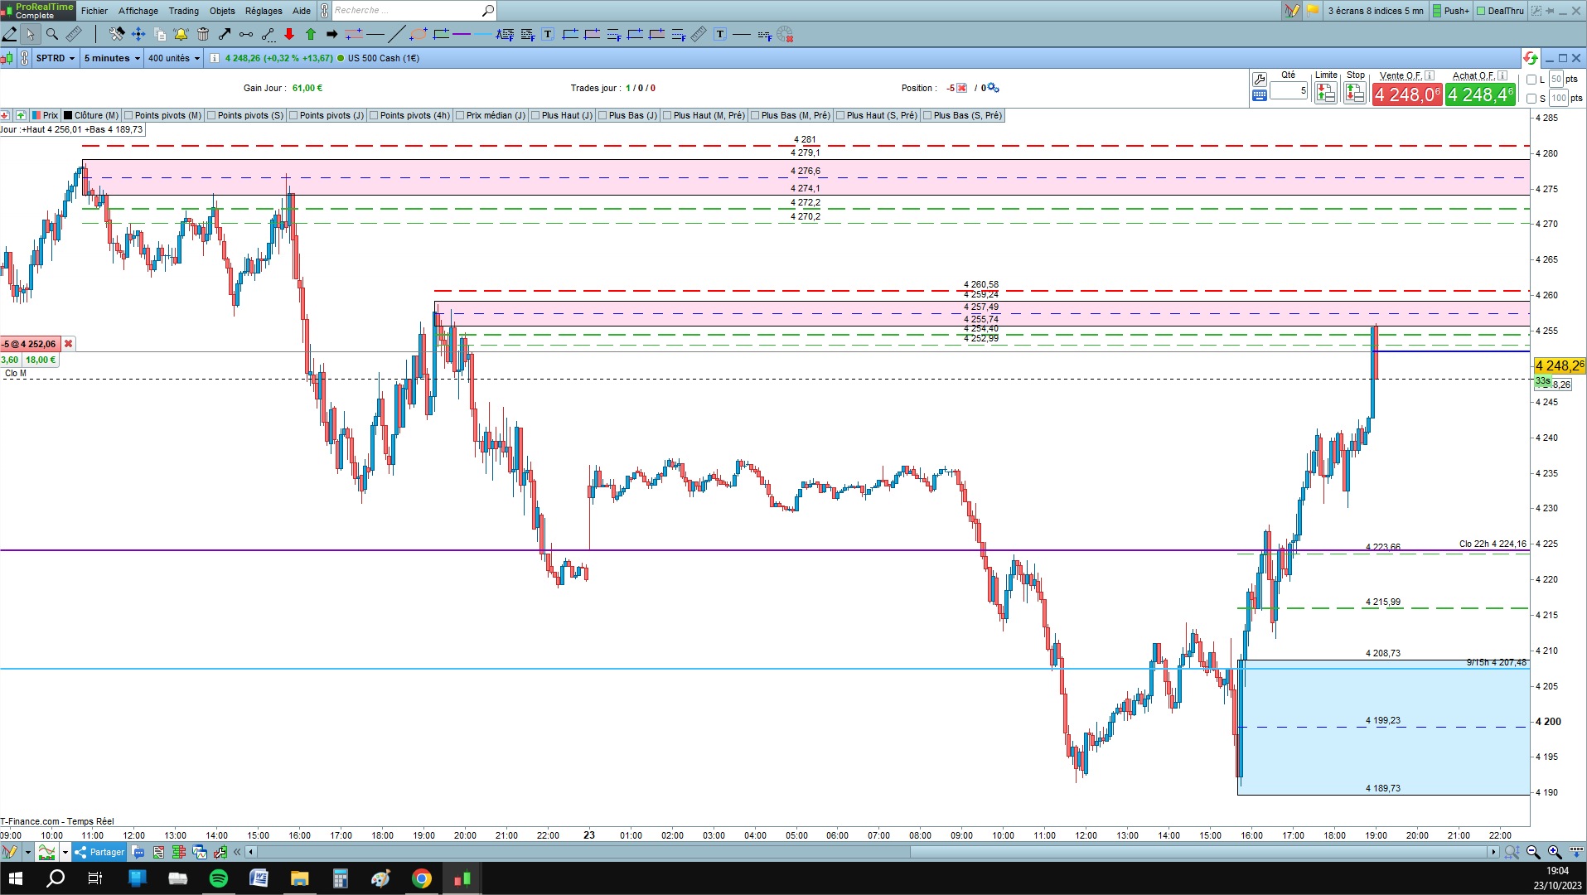Select the pencil drawing tool
The height and width of the screenshot is (895, 1587).
pyautogui.click(x=10, y=34)
